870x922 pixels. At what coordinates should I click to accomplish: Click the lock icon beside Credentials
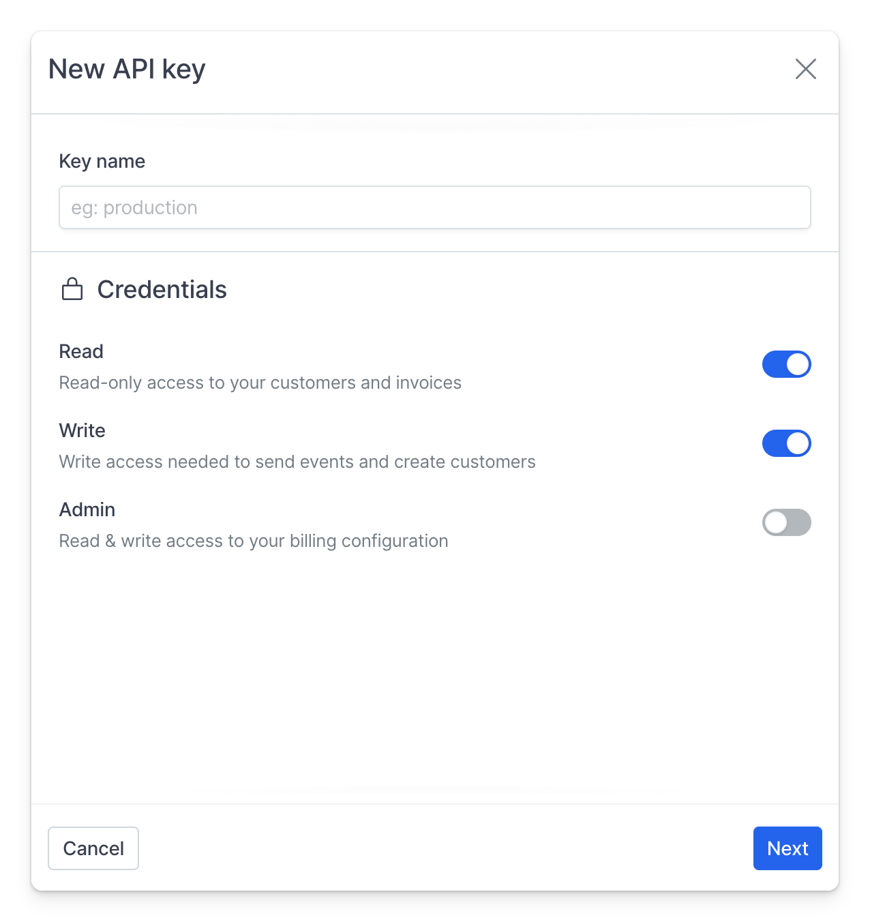click(72, 289)
